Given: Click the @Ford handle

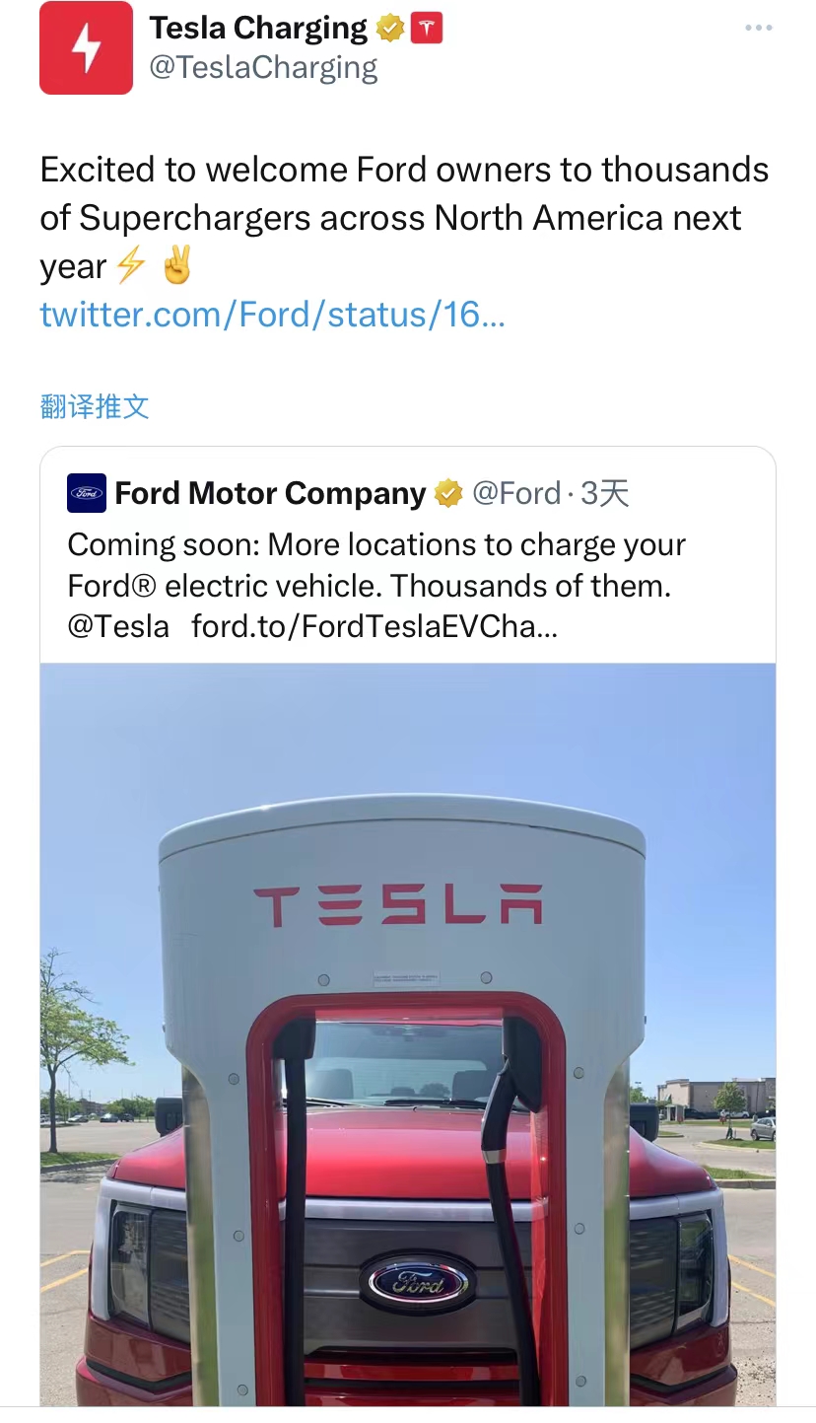Looking at the screenshot, I should (516, 493).
